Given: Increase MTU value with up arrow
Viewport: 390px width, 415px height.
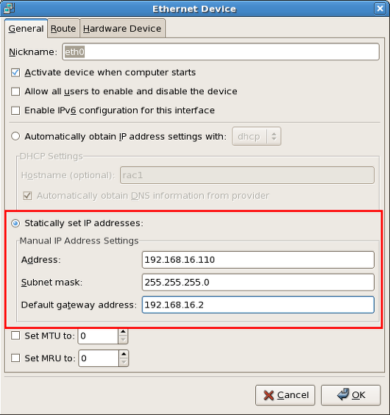Looking at the screenshot, I should coord(123,332).
